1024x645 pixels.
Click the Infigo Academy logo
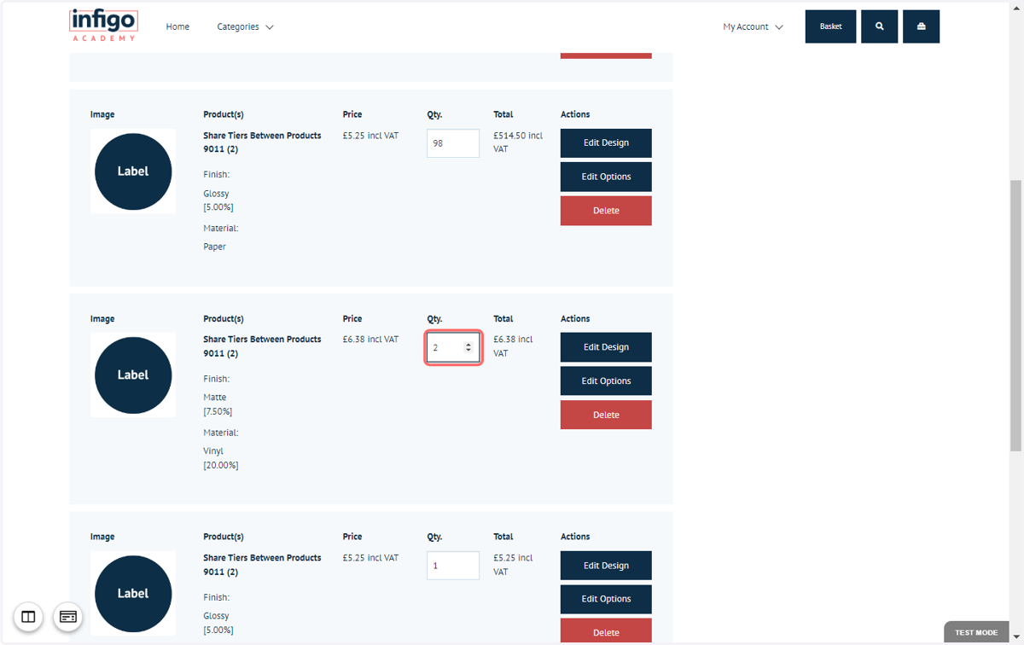point(103,26)
